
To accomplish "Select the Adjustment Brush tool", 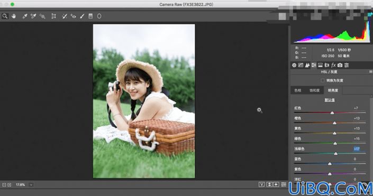I will [x=82, y=16].
